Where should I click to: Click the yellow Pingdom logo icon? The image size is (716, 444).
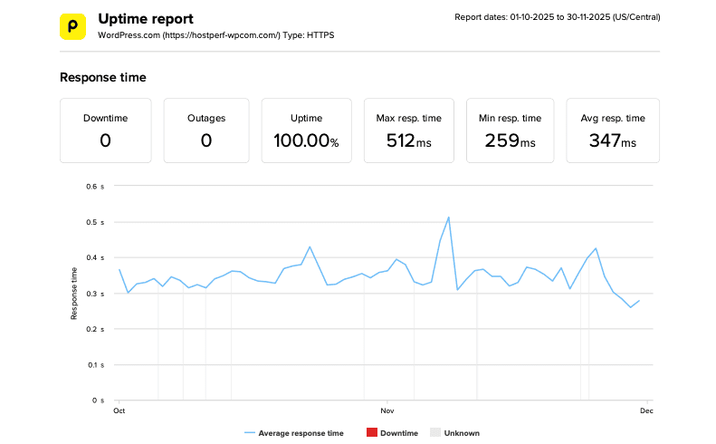pyautogui.click(x=73, y=26)
